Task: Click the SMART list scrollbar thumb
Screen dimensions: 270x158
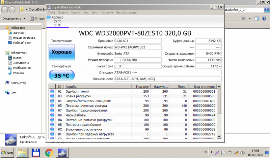Action: pyautogui.click(x=219, y=101)
